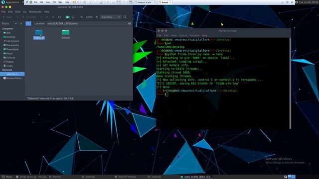Reset zoom via the 100% label
This screenshot has width=319, height=179.
(x=89, y=17)
